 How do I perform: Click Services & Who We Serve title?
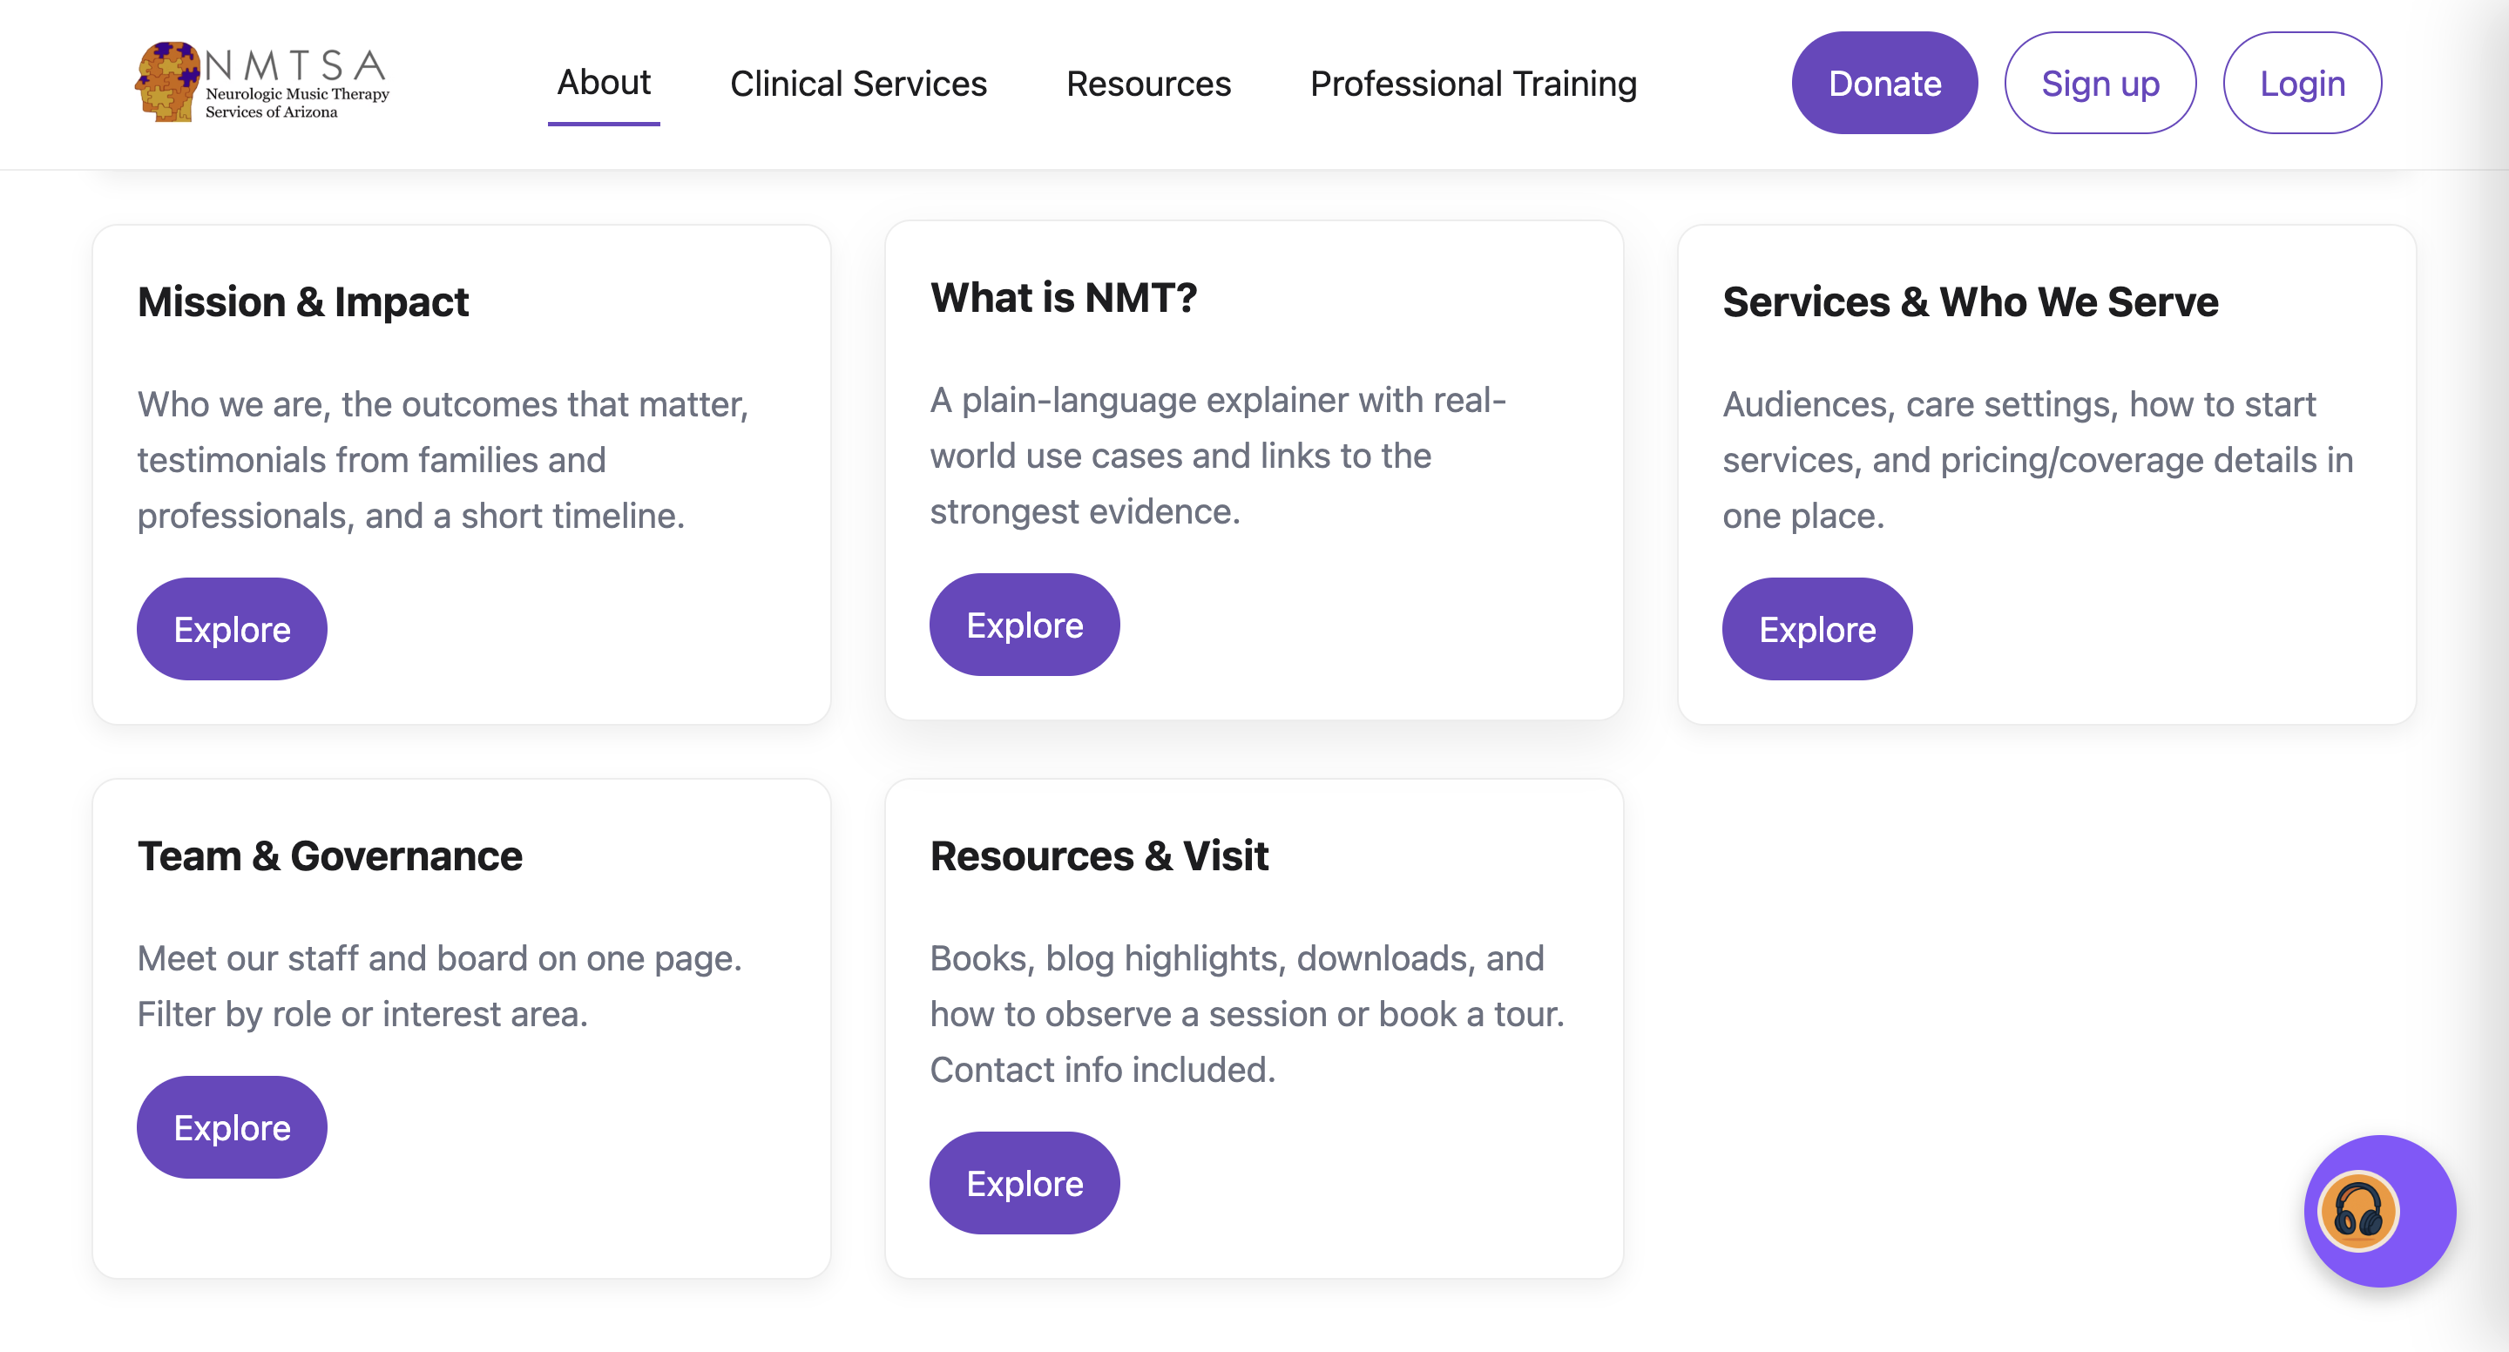[x=1970, y=302]
